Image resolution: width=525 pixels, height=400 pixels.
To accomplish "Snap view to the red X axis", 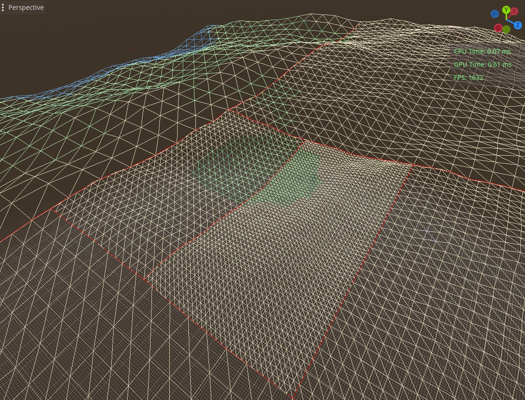I will (x=514, y=11).
